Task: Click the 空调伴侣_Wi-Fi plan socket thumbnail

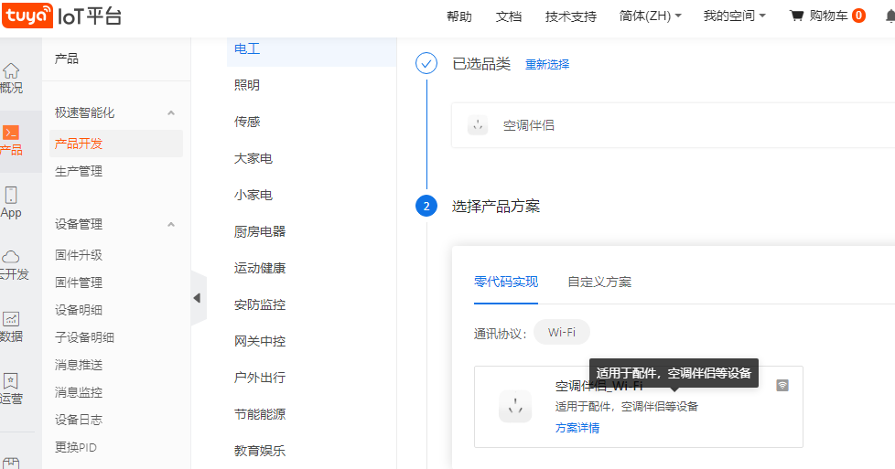Action: point(515,406)
